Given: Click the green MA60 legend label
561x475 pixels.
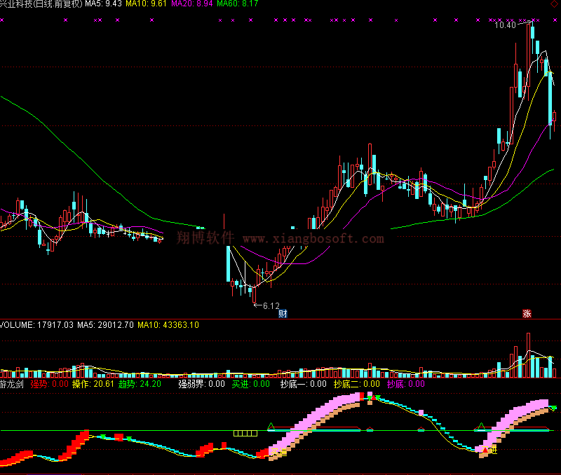Looking at the screenshot, I should [237, 4].
